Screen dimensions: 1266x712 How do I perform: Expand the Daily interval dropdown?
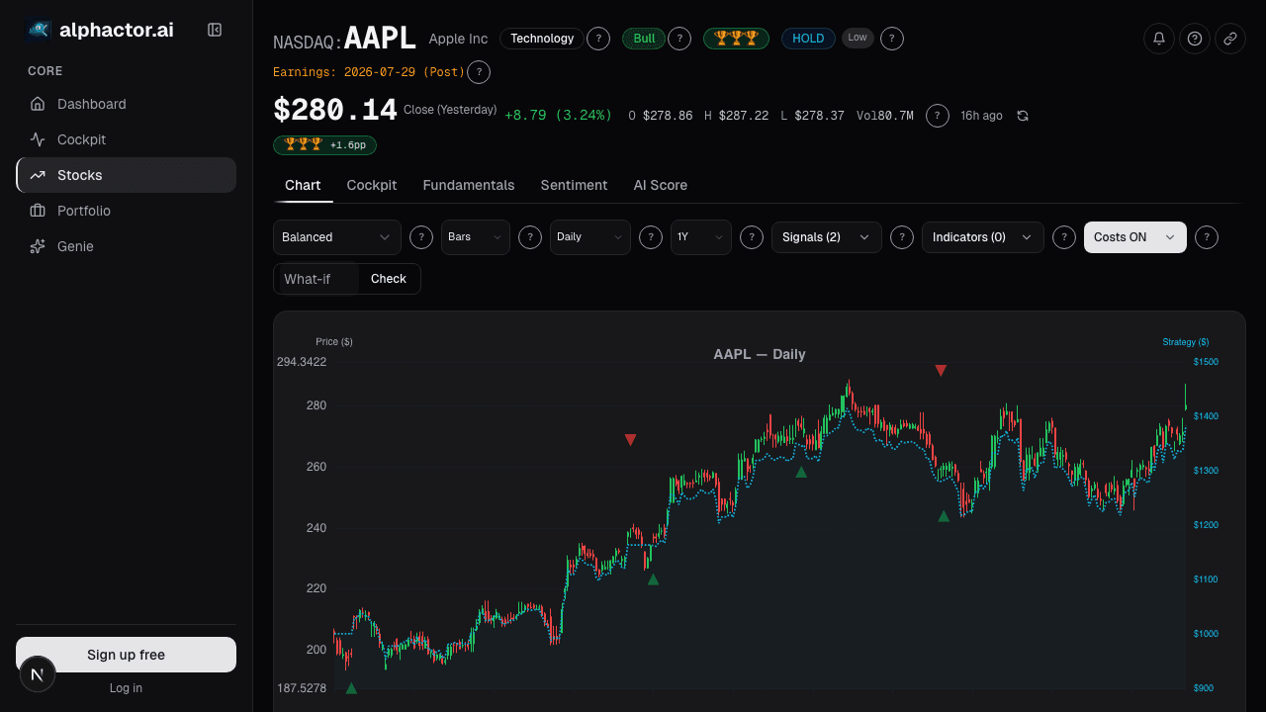(590, 237)
